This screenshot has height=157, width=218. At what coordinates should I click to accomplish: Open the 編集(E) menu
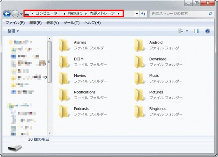35,23
